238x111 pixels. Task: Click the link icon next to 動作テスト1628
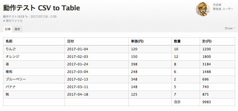[27, 16]
